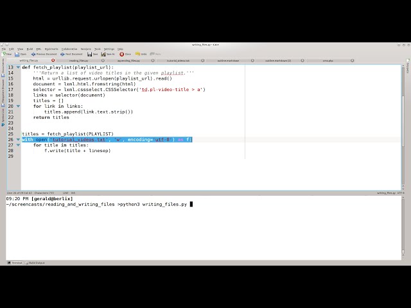Click line number 17 in the gutter
411x308 pixels.
10,90
